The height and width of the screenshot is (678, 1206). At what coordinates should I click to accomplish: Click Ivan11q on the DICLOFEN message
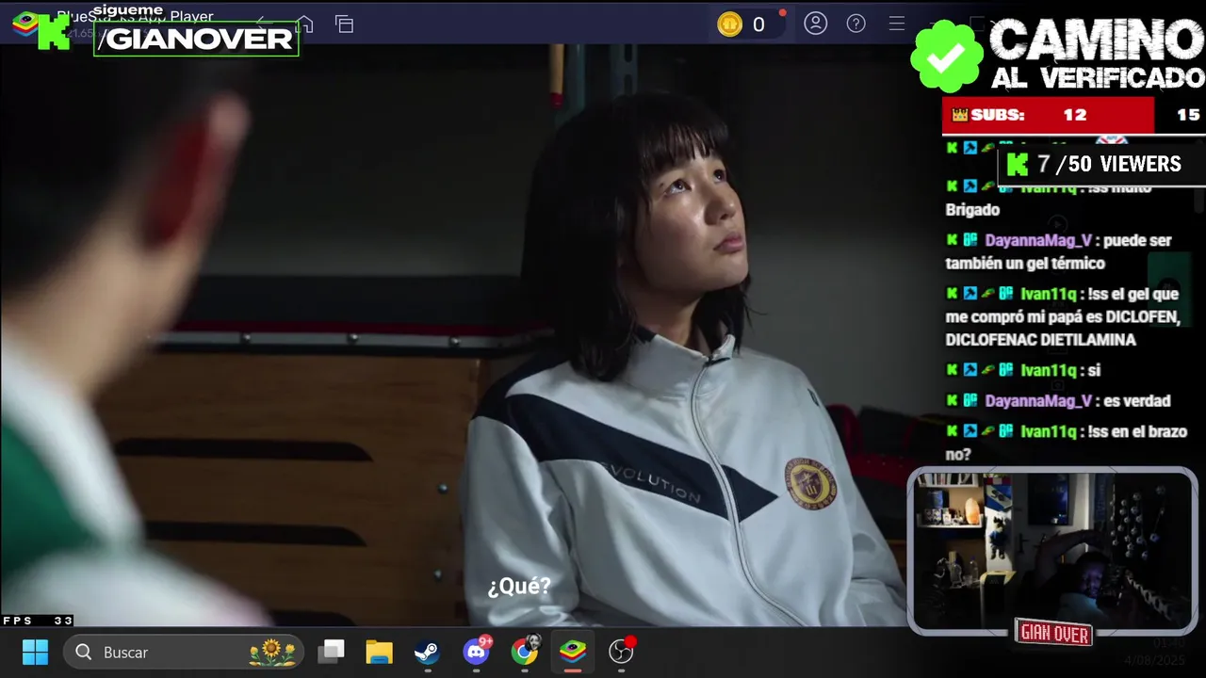pos(1049,294)
